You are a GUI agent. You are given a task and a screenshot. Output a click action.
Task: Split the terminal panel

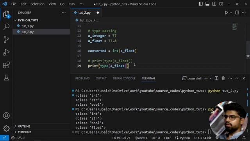tap(216, 78)
